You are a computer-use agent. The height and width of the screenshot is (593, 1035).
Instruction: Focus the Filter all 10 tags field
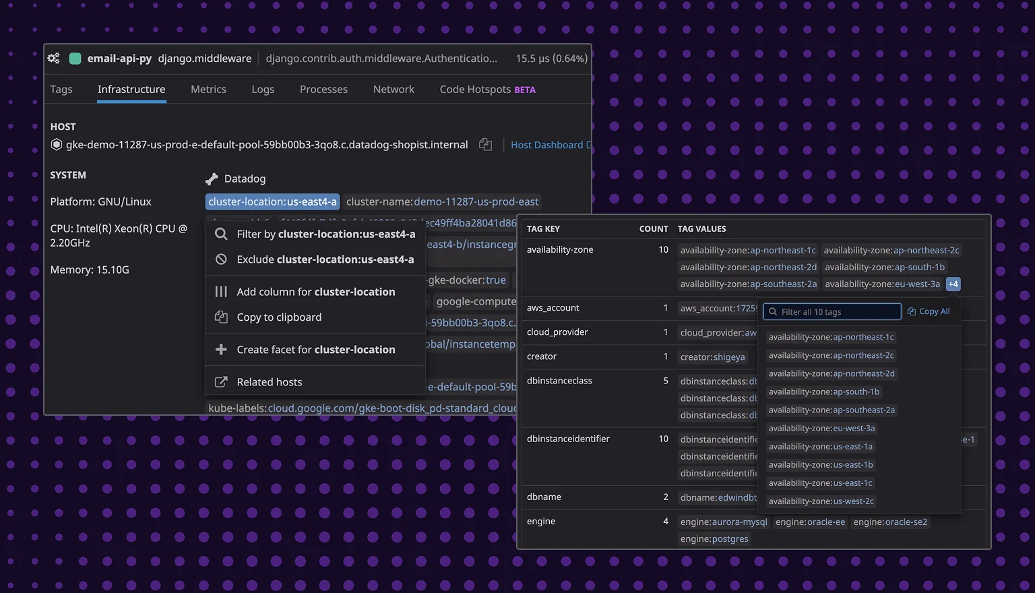coord(832,312)
